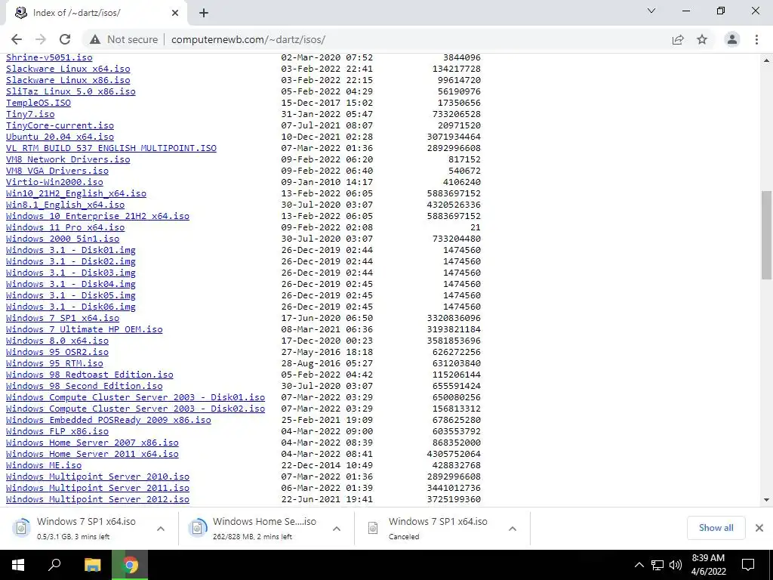Click the page scrollbar down arrow
The image size is (773, 580).
tap(767, 500)
